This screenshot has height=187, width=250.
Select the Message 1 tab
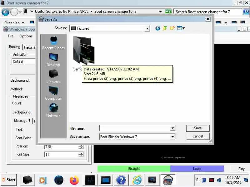pyautogui.click(x=22, y=121)
